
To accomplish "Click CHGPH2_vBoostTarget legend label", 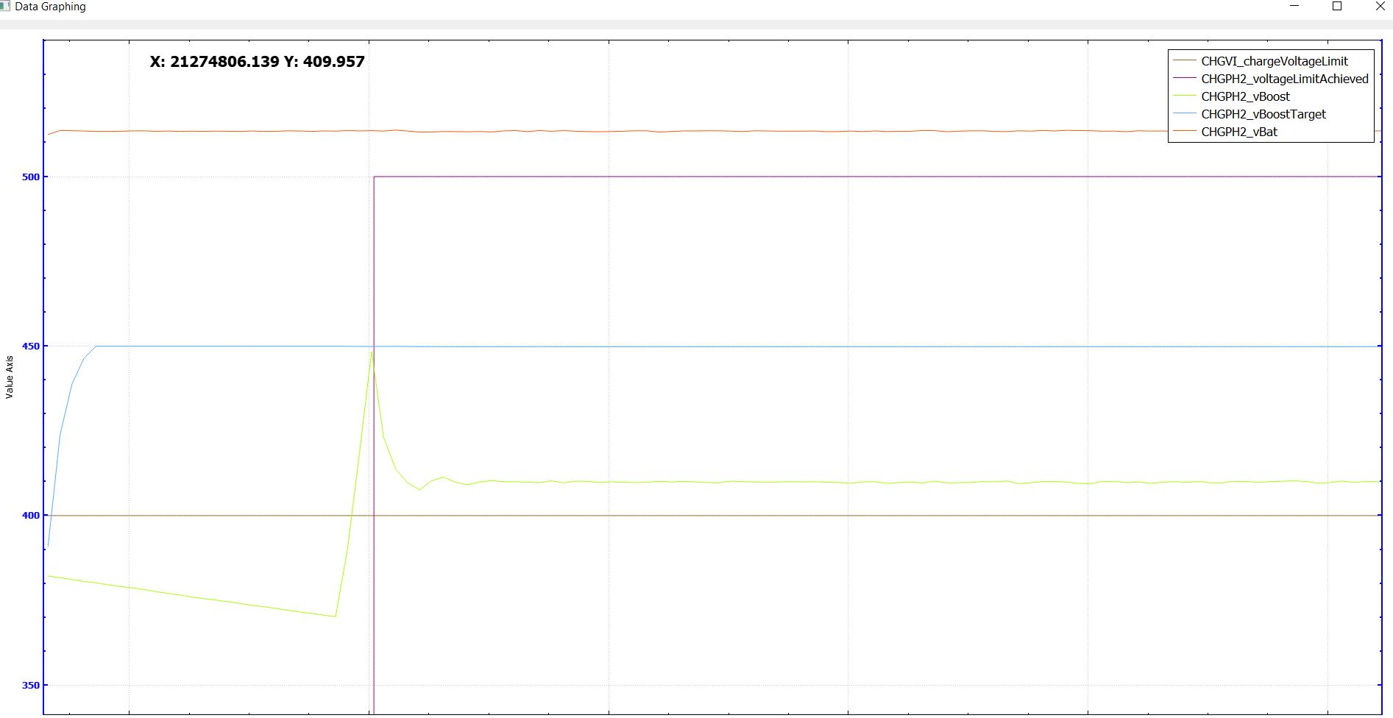I will [x=1263, y=114].
